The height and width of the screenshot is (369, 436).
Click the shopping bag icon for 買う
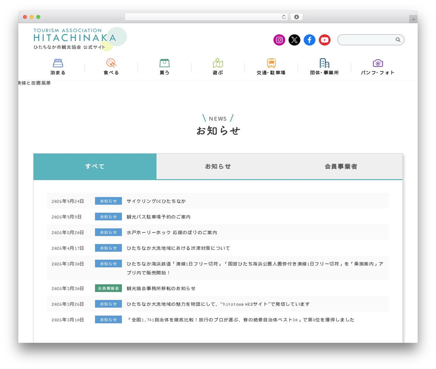click(165, 63)
